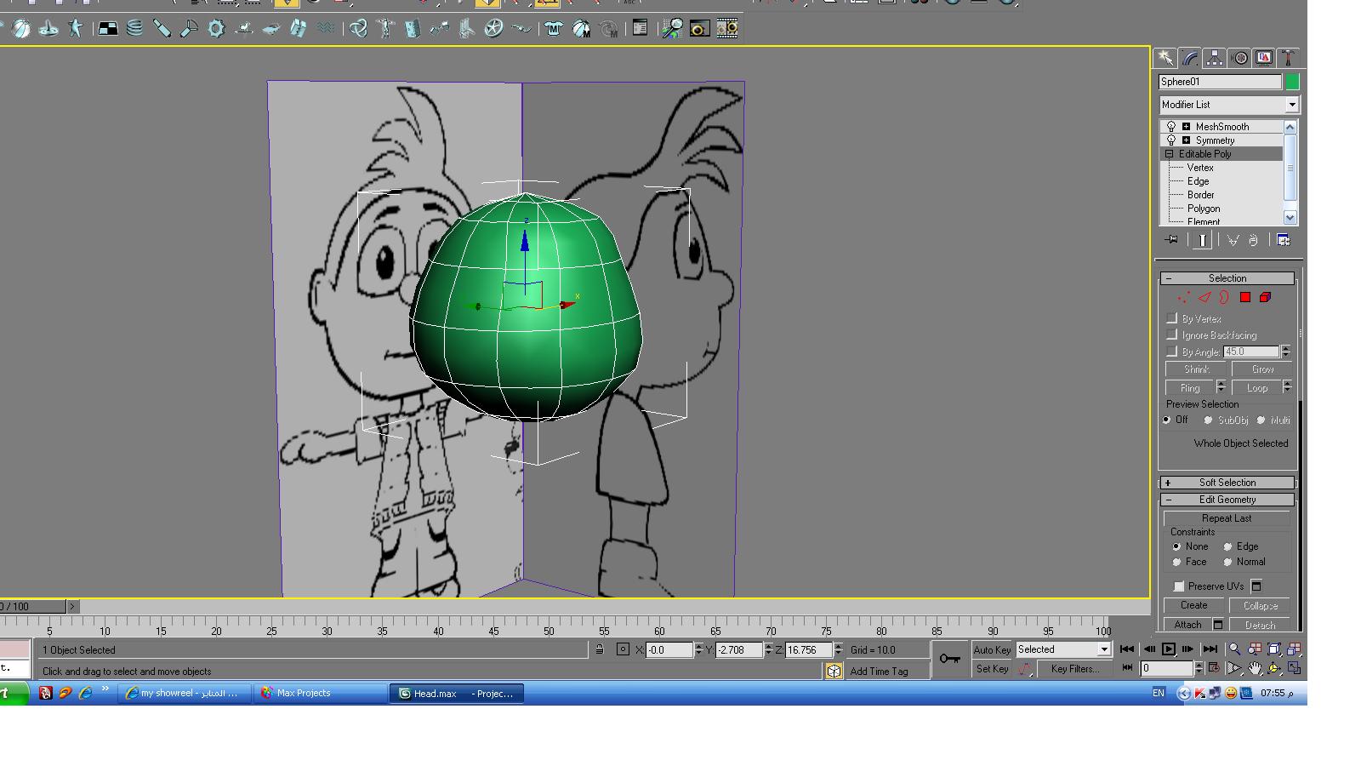The image size is (1361, 766).
Task: Open the Hierarchy command panel tab
Action: [1215, 58]
